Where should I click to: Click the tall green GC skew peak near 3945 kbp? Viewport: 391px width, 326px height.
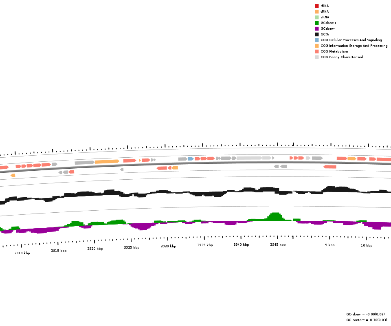coord(275,216)
